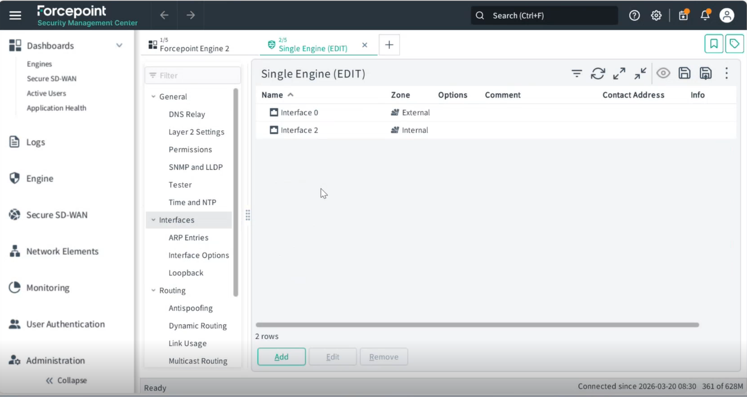
Task: Click the Comment column header
Action: 503,95
